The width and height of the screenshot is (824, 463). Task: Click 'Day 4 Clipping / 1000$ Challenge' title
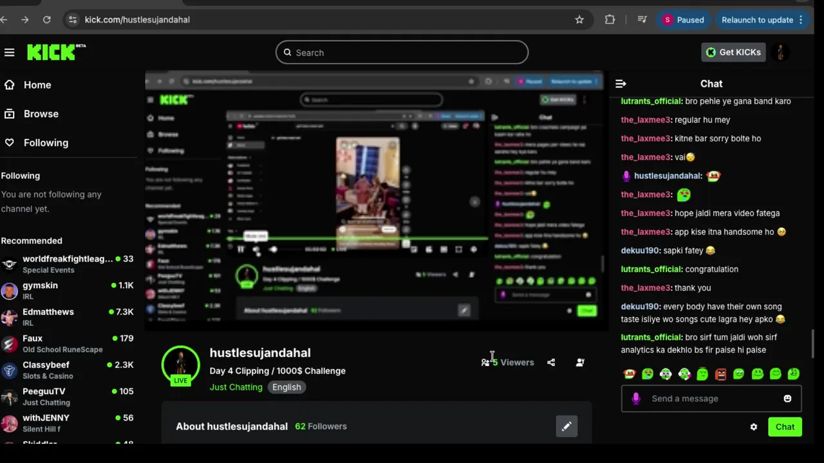(277, 371)
